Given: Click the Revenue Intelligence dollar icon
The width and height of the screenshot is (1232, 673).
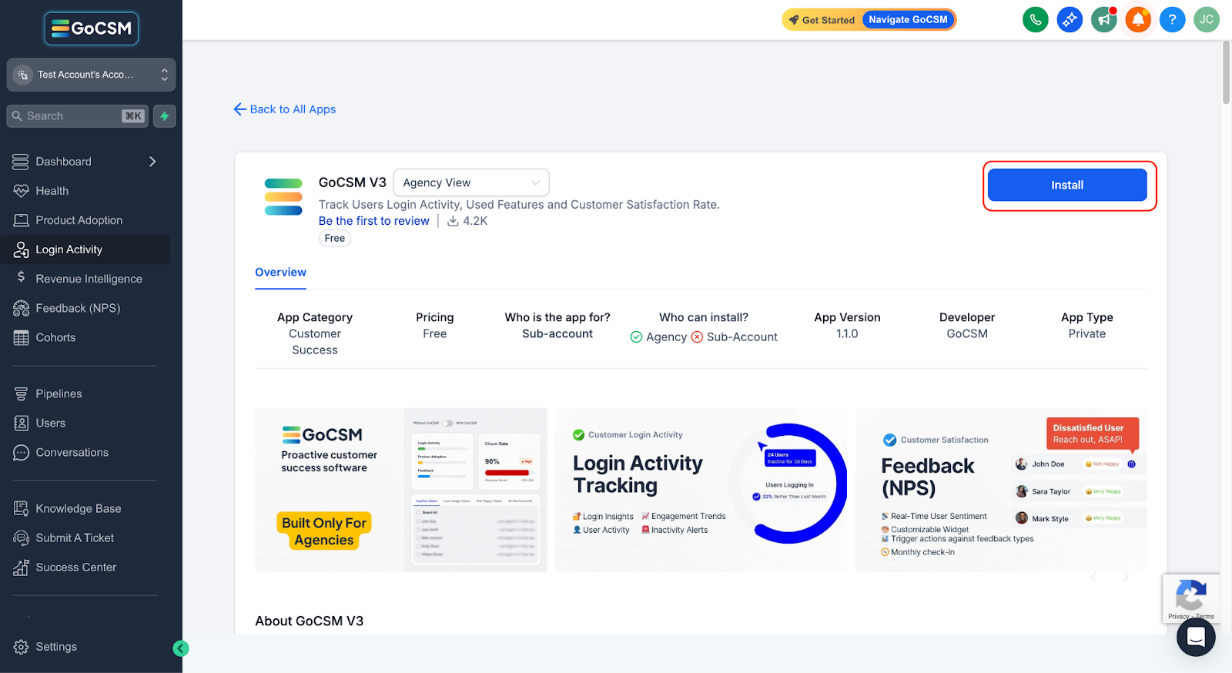Looking at the screenshot, I should (x=21, y=277).
